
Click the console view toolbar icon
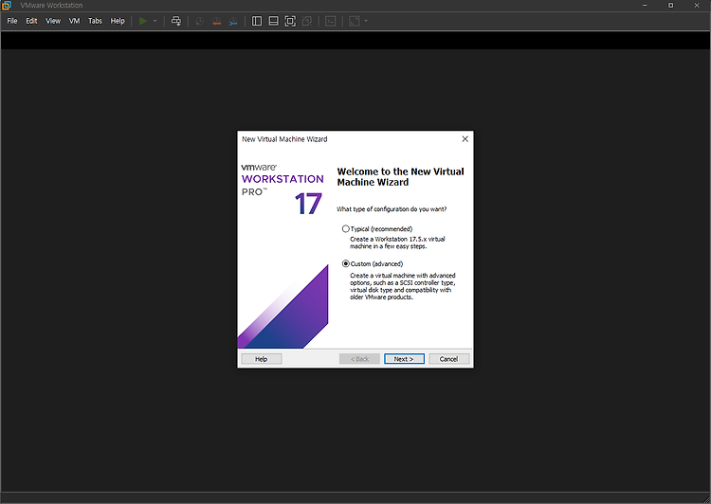coord(331,21)
